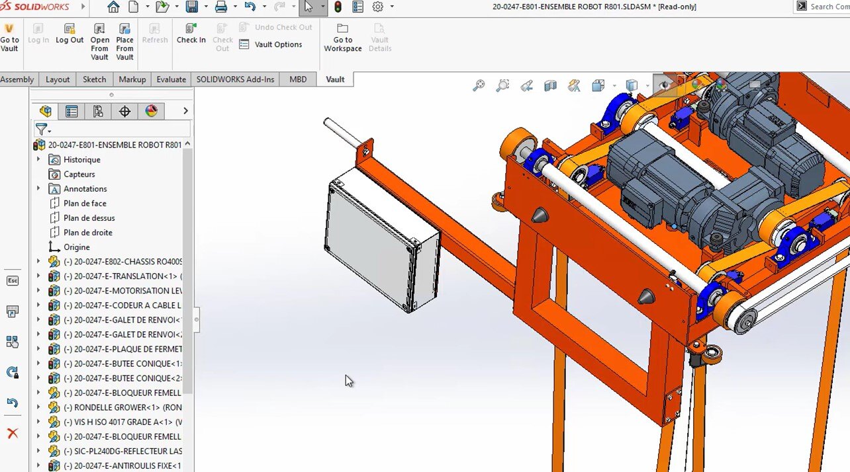Expand the 20-0247-E802-CHASSIS component
This screenshot has width=850, height=472.
click(38, 261)
